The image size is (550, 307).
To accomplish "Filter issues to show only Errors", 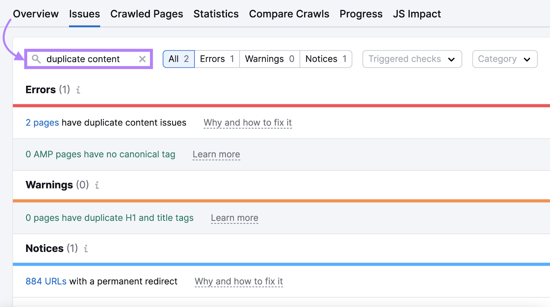I will point(217,59).
